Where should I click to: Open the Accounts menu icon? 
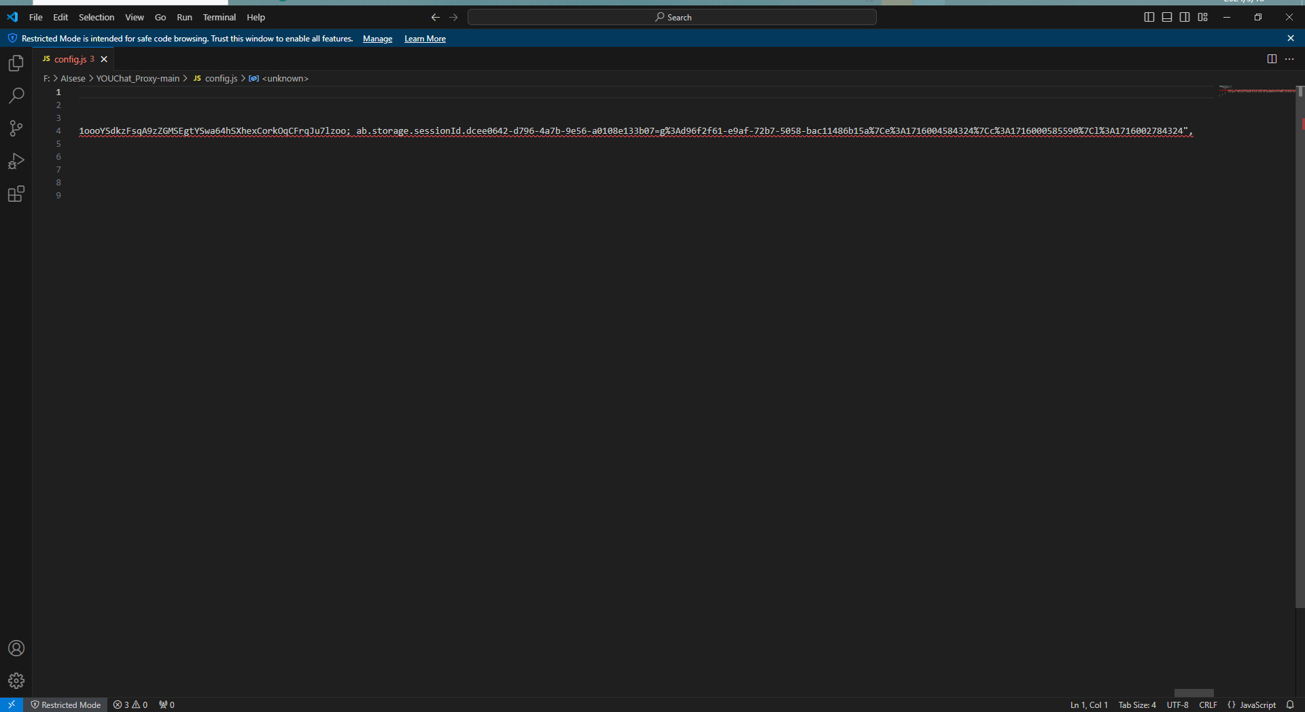pyautogui.click(x=16, y=648)
